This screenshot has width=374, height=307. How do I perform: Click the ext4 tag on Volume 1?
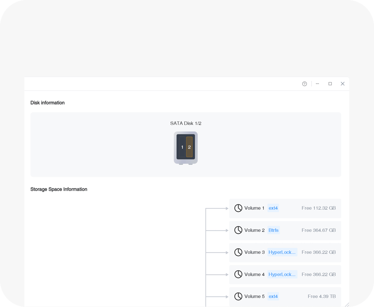[x=273, y=208]
